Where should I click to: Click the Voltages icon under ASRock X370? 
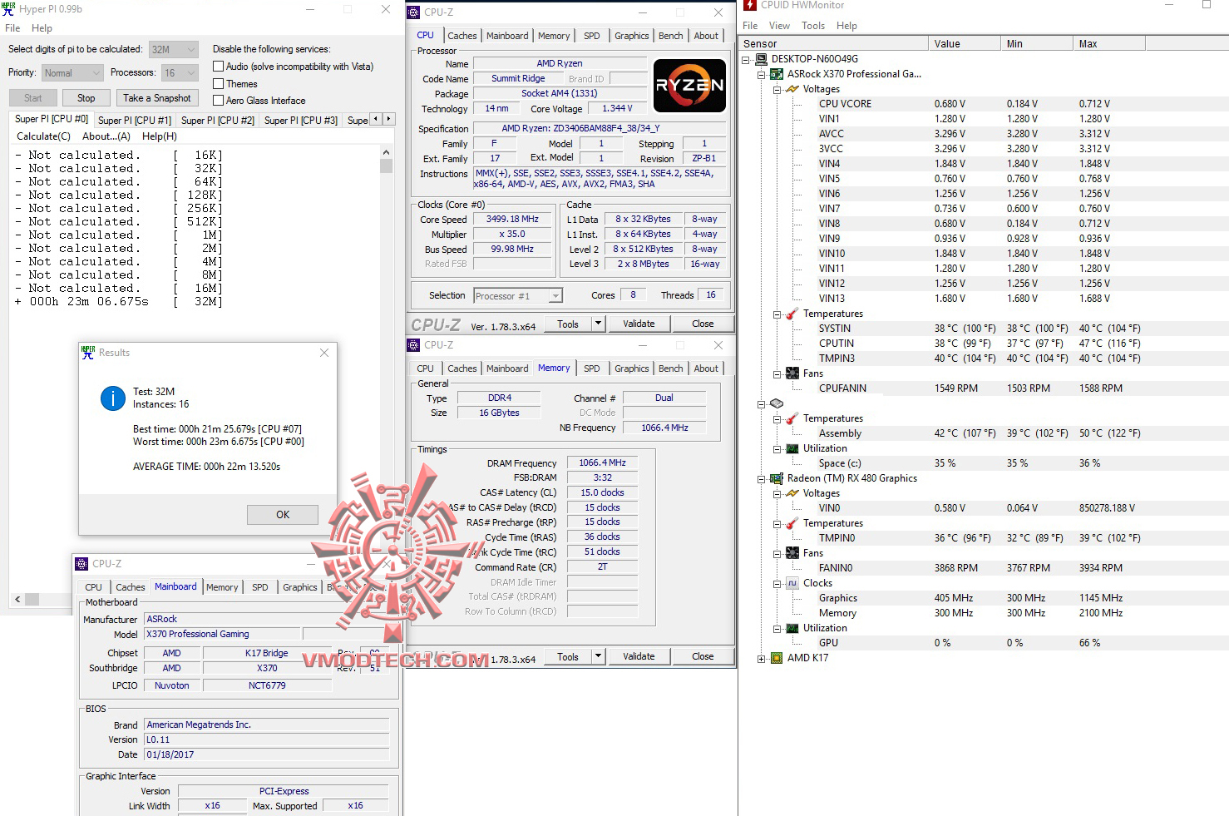coord(792,89)
